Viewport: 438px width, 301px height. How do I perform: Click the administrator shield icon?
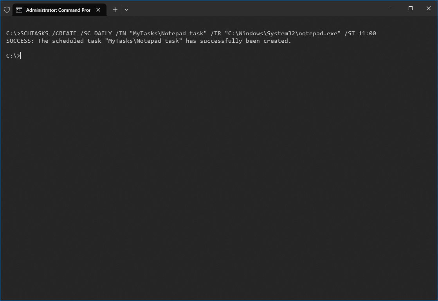(x=7, y=9)
